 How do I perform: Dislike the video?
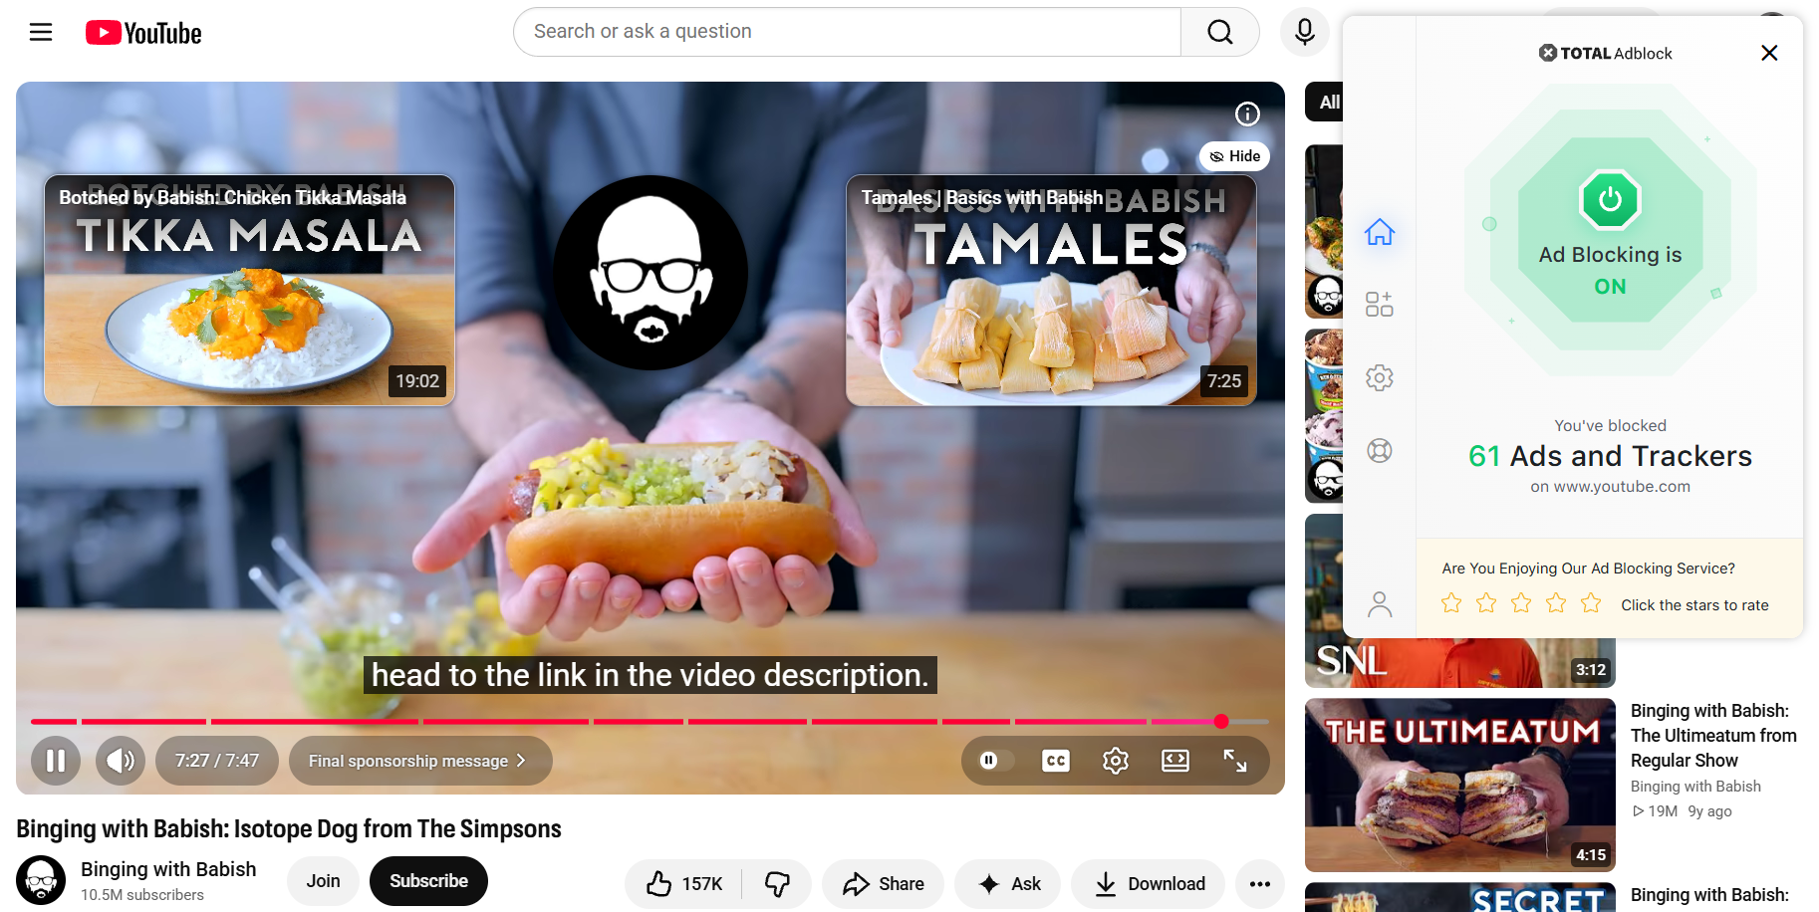777,883
